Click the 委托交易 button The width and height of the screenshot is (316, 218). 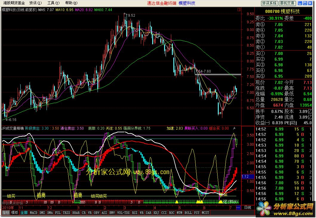click(x=287, y=3)
